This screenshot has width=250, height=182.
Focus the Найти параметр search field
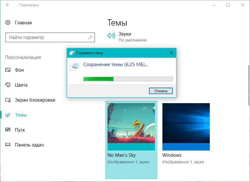click(50, 37)
